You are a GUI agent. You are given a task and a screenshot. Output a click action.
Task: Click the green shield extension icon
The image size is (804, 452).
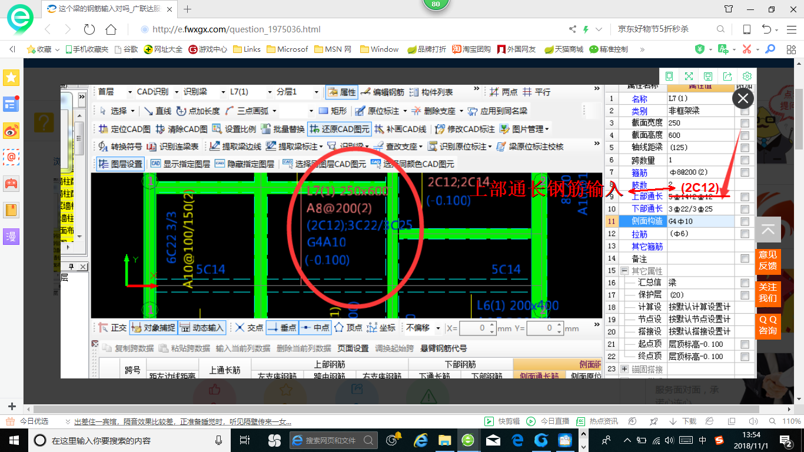(x=700, y=49)
